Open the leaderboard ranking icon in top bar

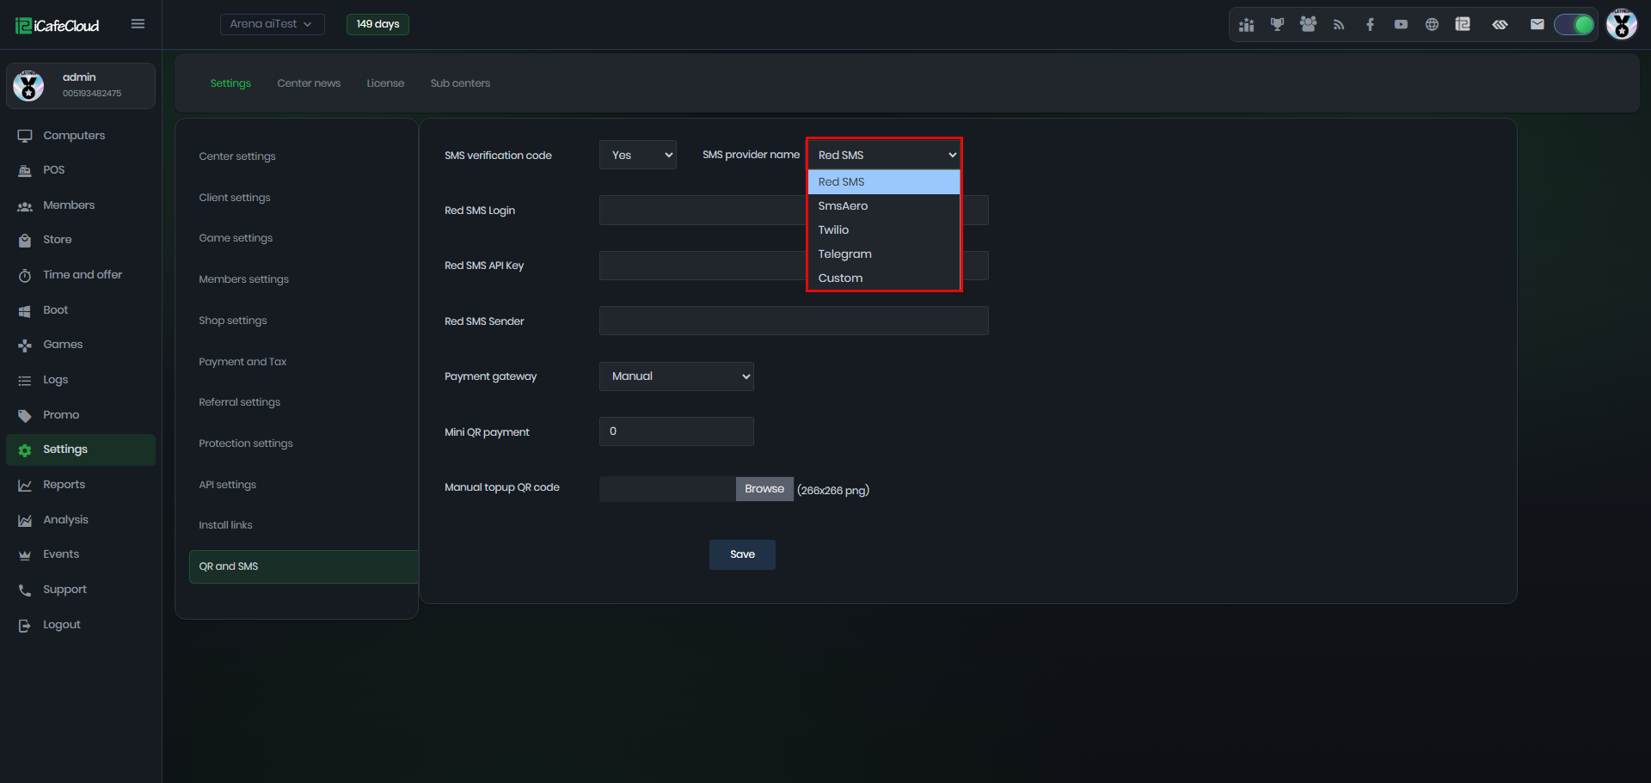pos(1246,25)
